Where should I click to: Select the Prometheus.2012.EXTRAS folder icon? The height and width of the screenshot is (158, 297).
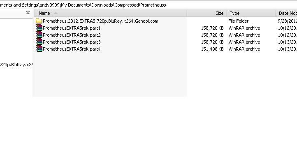[x=39, y=21]
